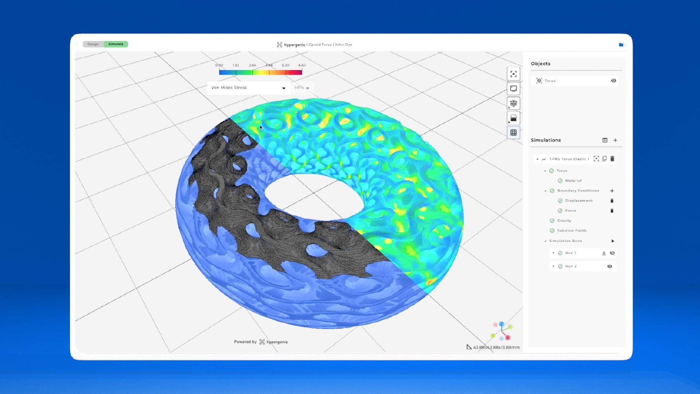This screenshot has width=700, height=394.
Task: Start a run with the Simulation Runs play button
Action: [613, 241]
